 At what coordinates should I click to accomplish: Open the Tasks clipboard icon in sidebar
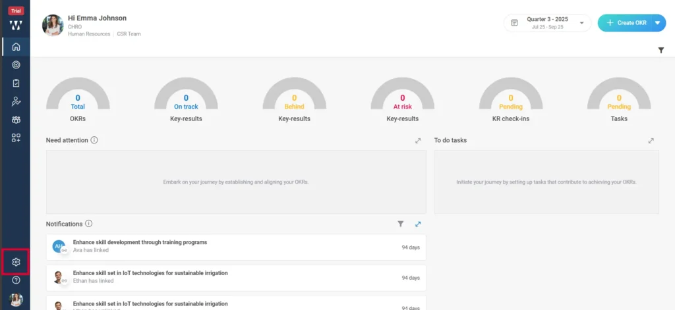click(16, 83)
